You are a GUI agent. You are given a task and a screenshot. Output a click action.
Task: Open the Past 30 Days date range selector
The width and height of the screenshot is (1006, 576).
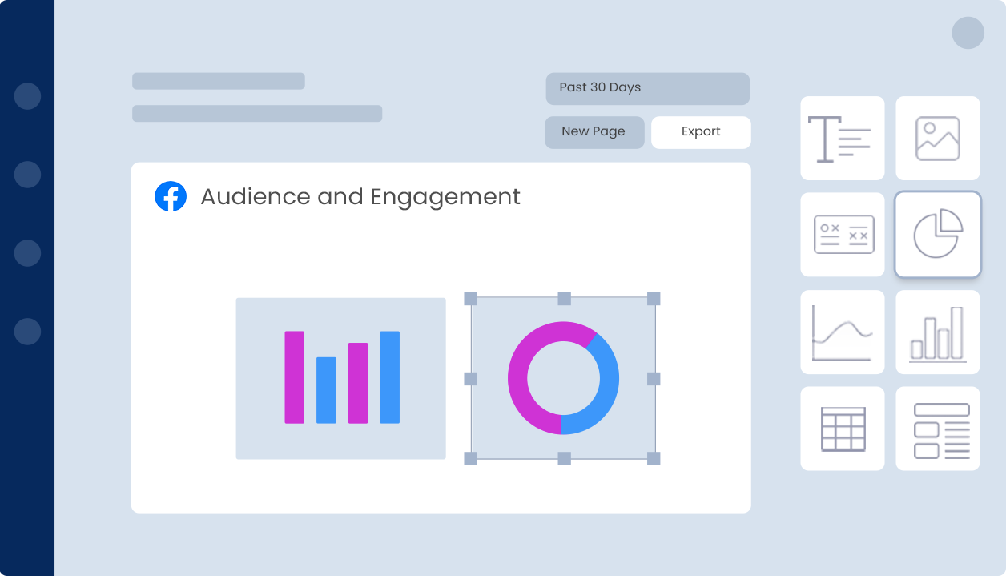(648, 89)
